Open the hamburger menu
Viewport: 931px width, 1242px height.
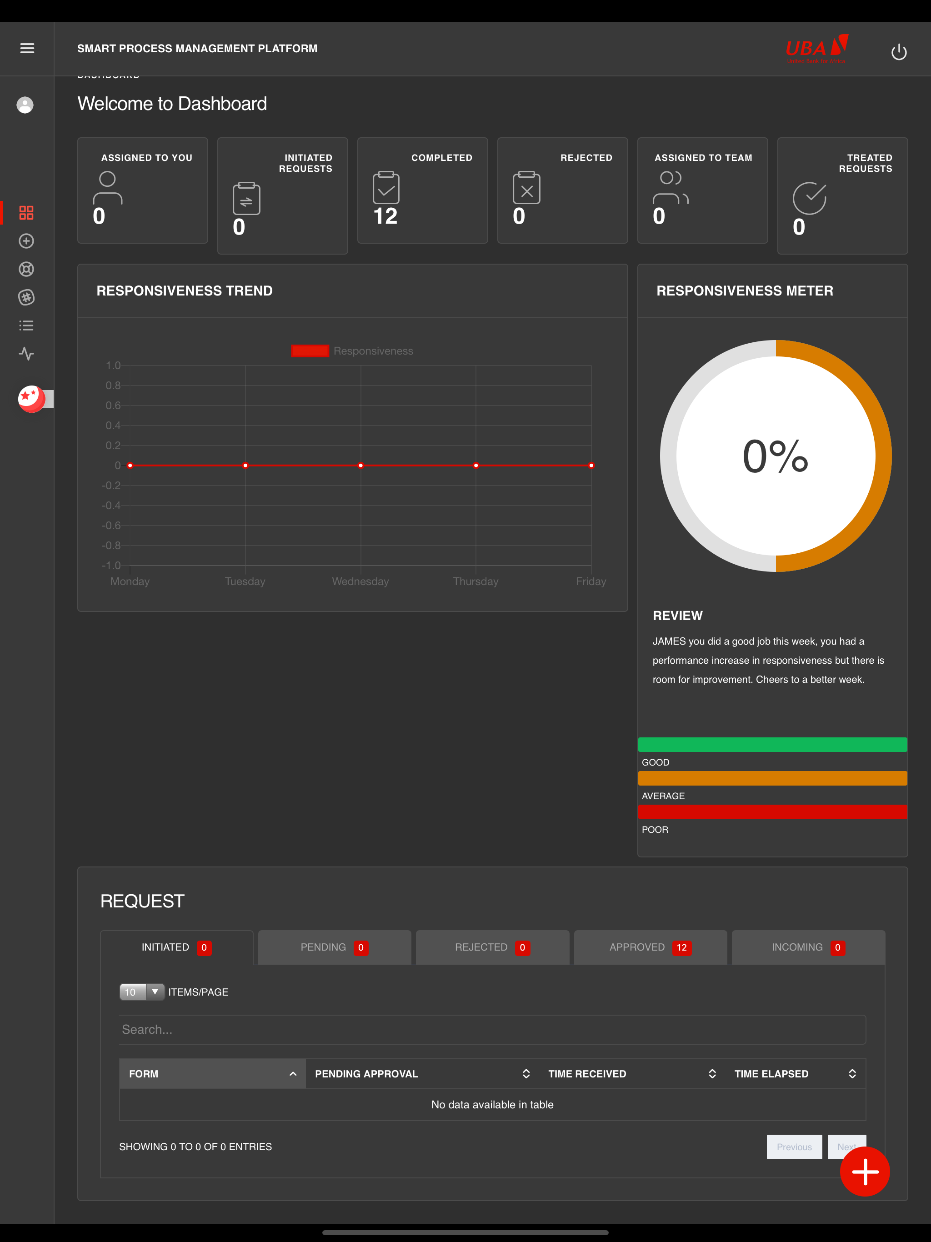pyautogui.click(x=27, y=48)
